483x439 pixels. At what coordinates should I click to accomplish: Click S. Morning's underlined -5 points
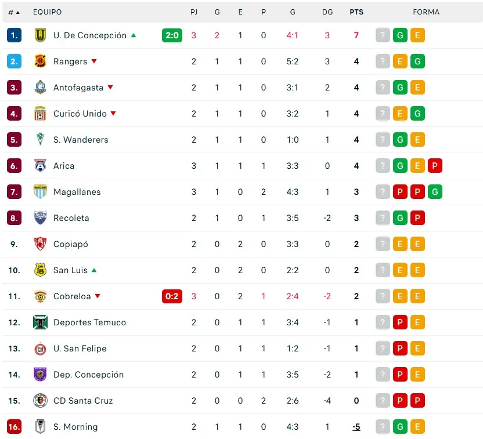pos(356,427)
